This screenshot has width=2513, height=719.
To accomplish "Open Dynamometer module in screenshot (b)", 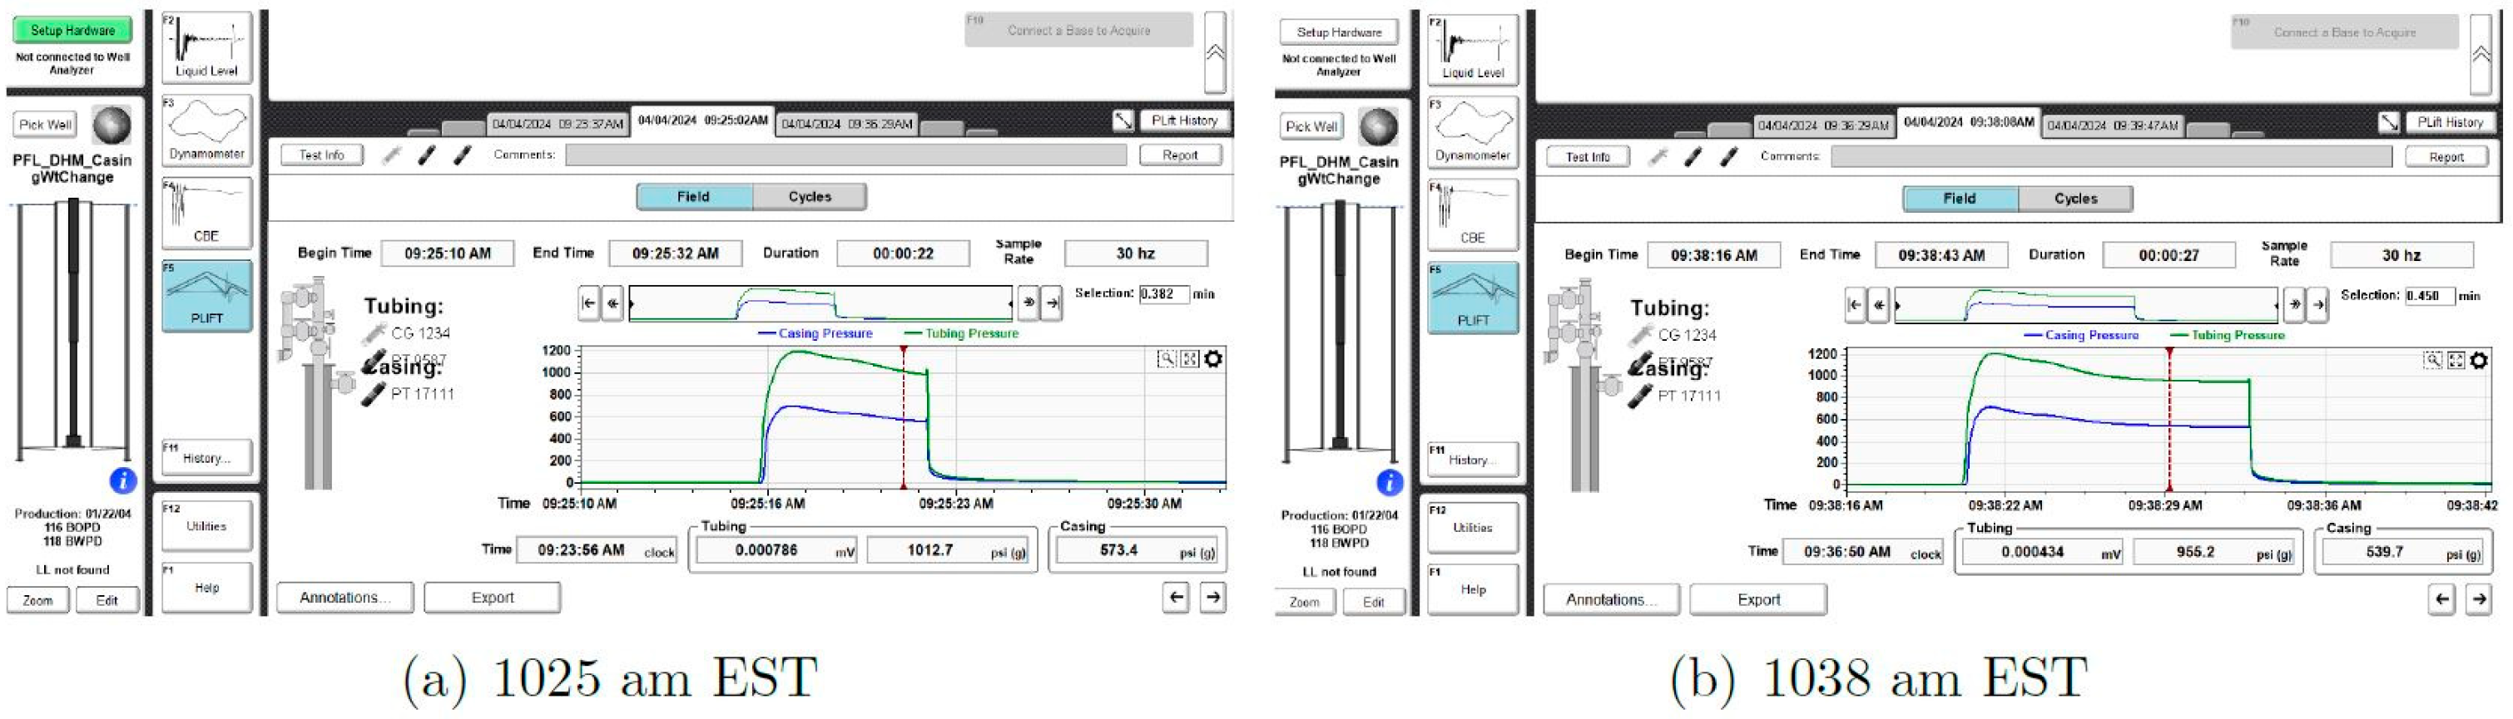I will point(1473,131).
